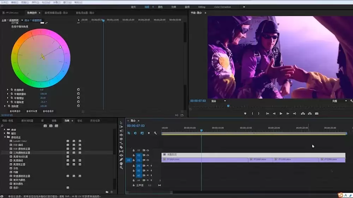The width and height of the screenshot is (353, 198).
Task: Toggle V1 track eye visibility
Action: [x=148, y=160]
